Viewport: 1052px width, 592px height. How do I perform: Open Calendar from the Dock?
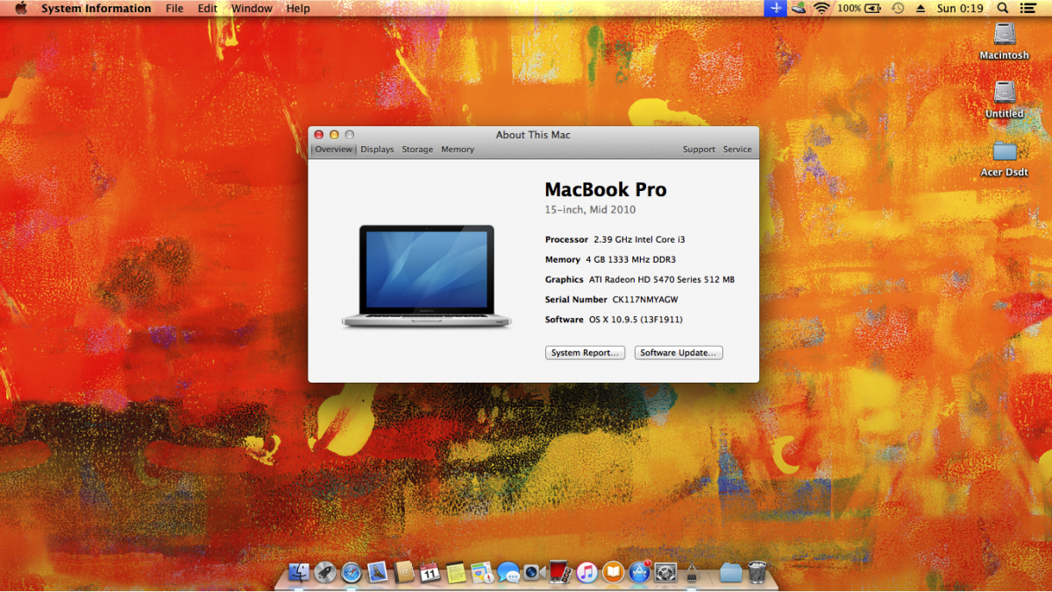pyautogui.click(x=430, y=573)
